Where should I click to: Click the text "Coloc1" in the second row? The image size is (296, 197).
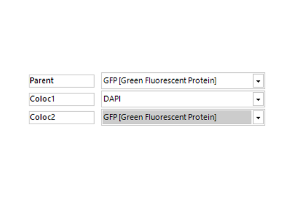coord(42,99)
